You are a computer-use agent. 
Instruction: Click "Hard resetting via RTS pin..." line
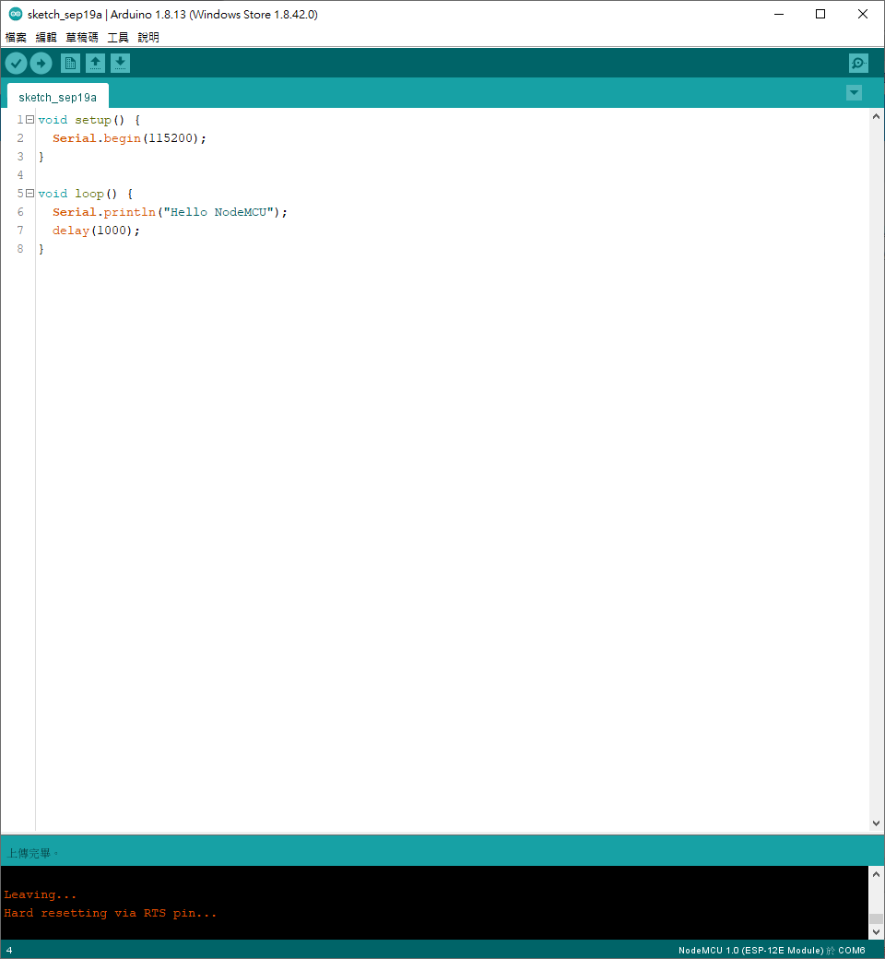tap(110, 913)
